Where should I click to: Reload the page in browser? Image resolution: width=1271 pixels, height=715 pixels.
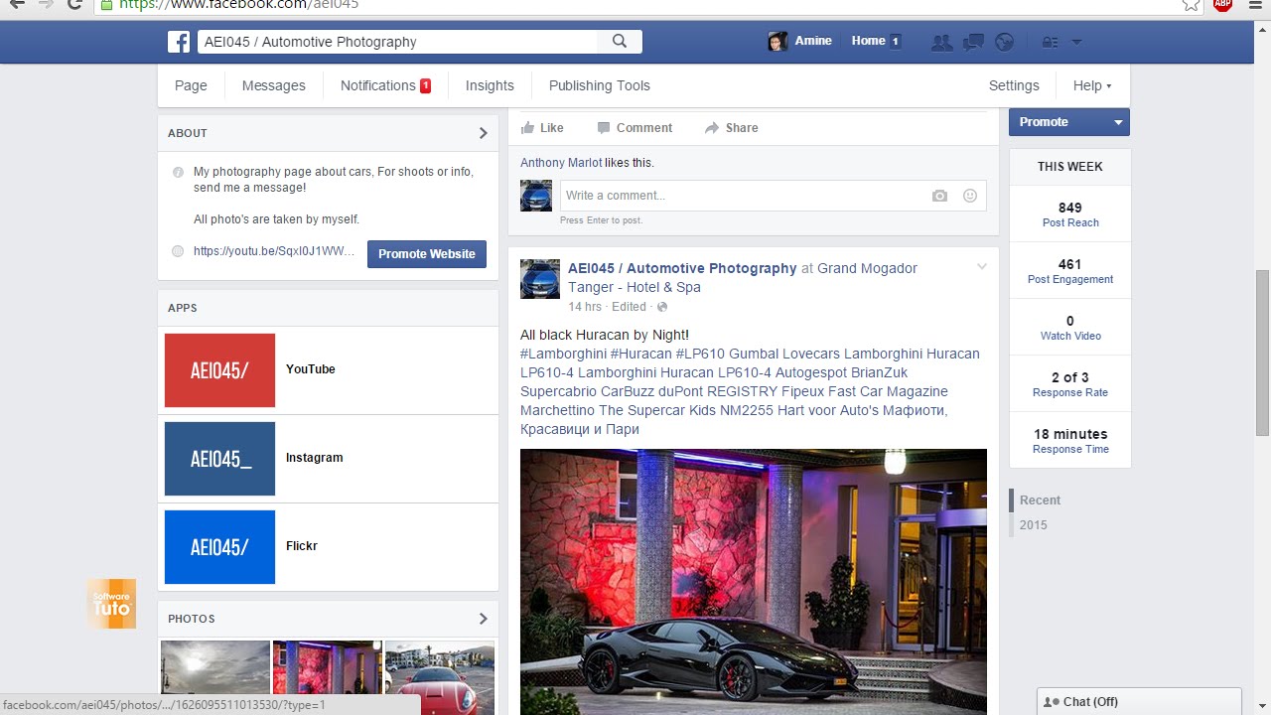click(74, 4)
